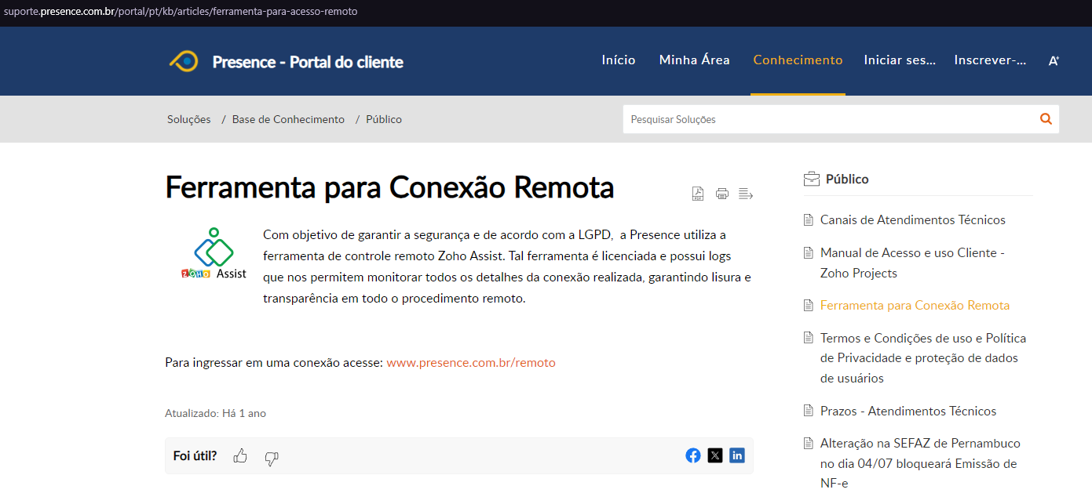The height and width of the screenshot is (504, 1092).
Task: Click the Presence eye logo icon
Action: pos(184,61)
